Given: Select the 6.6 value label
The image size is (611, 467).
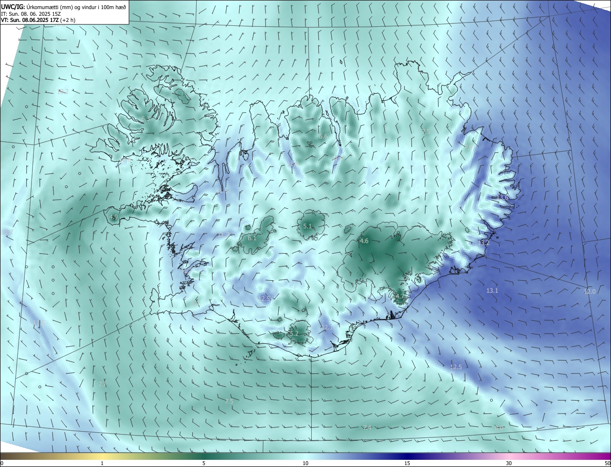Looking at the screenshot, I should (323, 137).
